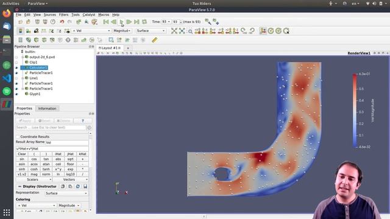Toggle visibility eye for Line1
Image resolution: width=390 pixels, height=219 pixels.
click(16, 78)
